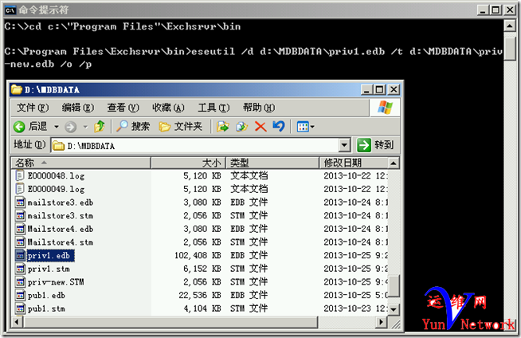Click the file list scroll-down arrow

394,309
